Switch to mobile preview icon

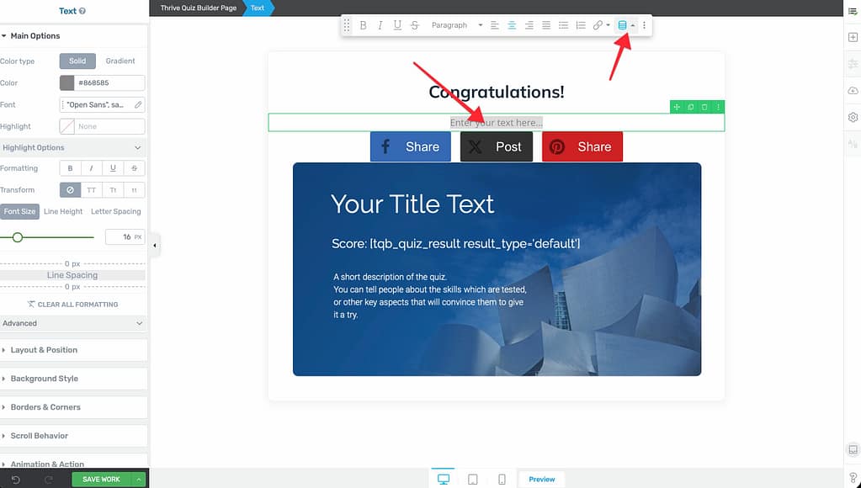pyautogui.click(x=502, y=479)
